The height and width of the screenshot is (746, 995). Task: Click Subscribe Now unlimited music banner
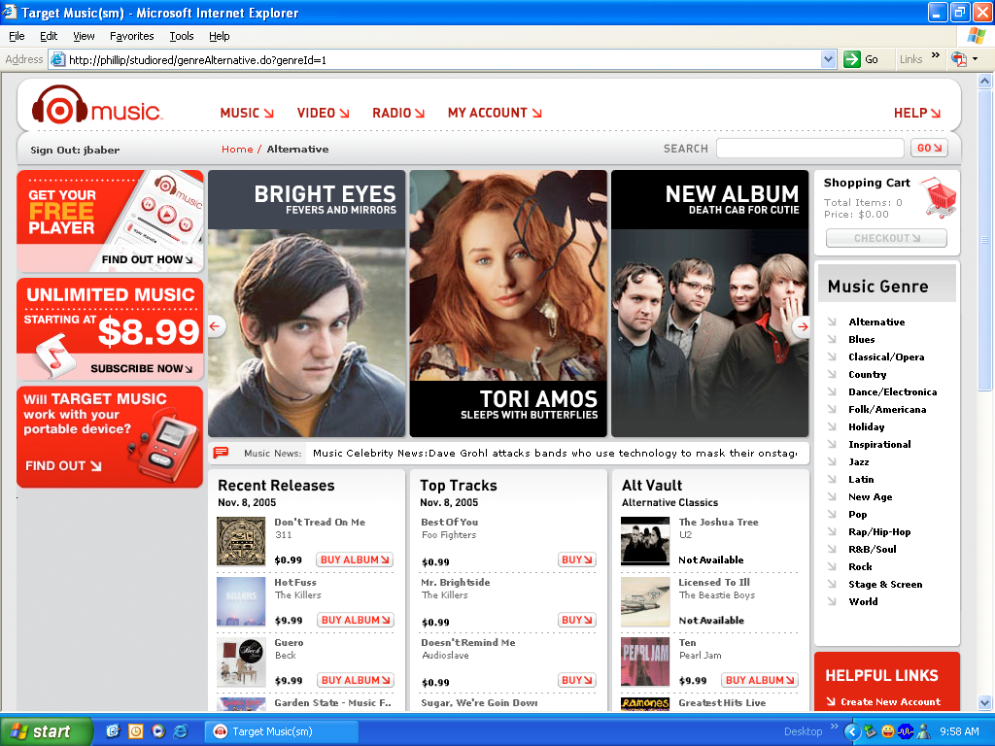(x=110, y=329)
